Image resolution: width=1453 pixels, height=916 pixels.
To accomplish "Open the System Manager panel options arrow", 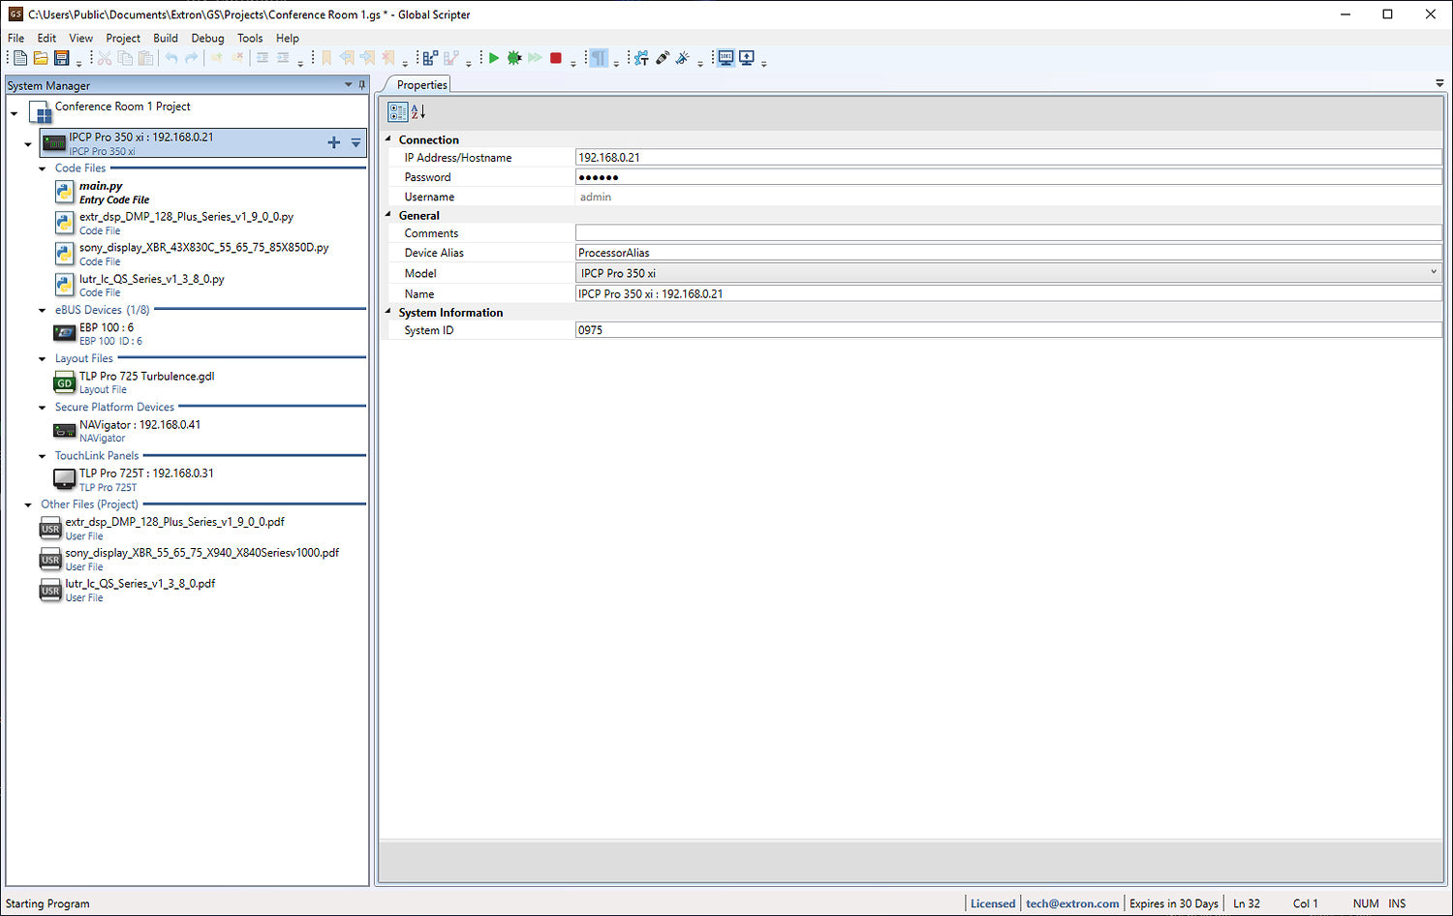I will click(x=349, y=85).
